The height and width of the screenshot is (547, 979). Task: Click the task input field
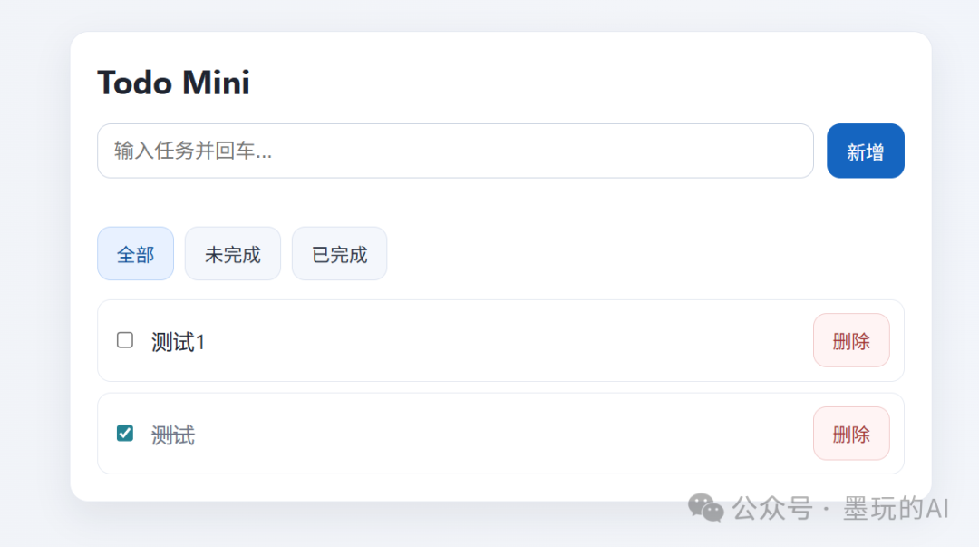(453, 151)
